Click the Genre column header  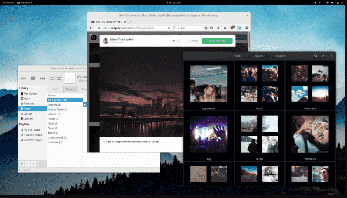65,96
